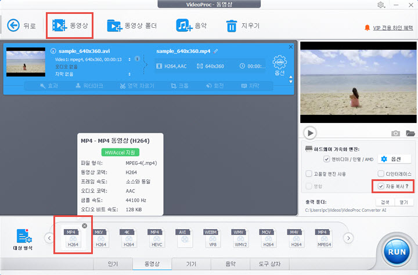The image size is (418, 275).
Task: Remove sample_640x360.avi with the X in its card
Action: pos(291,47)
